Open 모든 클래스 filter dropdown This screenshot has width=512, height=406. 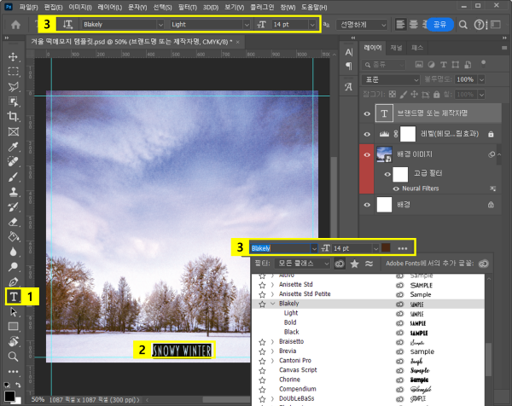(302, 264)
